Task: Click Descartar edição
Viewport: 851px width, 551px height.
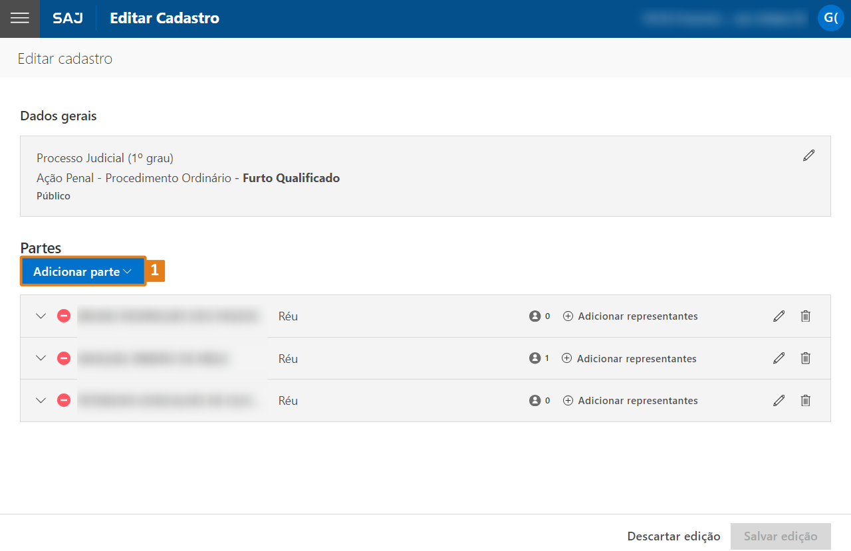Action: point(673,536)
